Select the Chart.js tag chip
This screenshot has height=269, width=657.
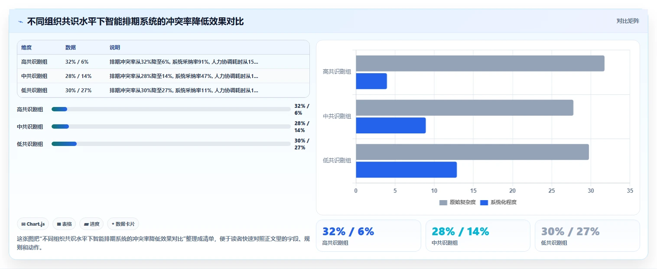tap(33, 224)
